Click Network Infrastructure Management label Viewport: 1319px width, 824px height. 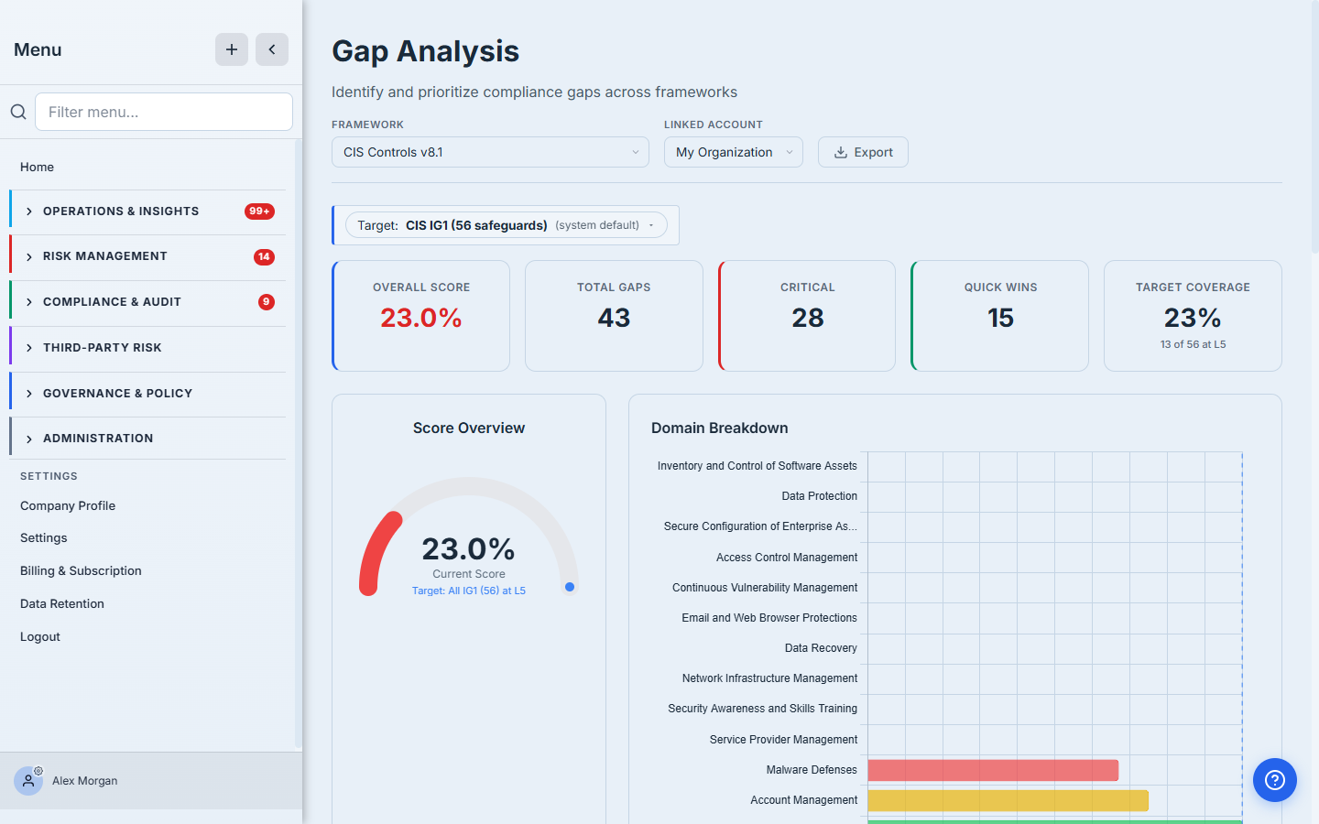pyautogui.click(x=769, y=678)
